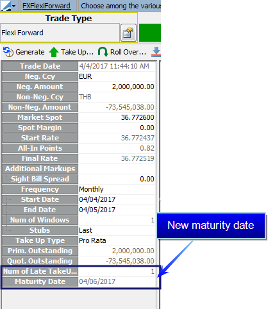Select the Frequency Monthly field
This screenshot has width=275, height=309.
point(117,189)
